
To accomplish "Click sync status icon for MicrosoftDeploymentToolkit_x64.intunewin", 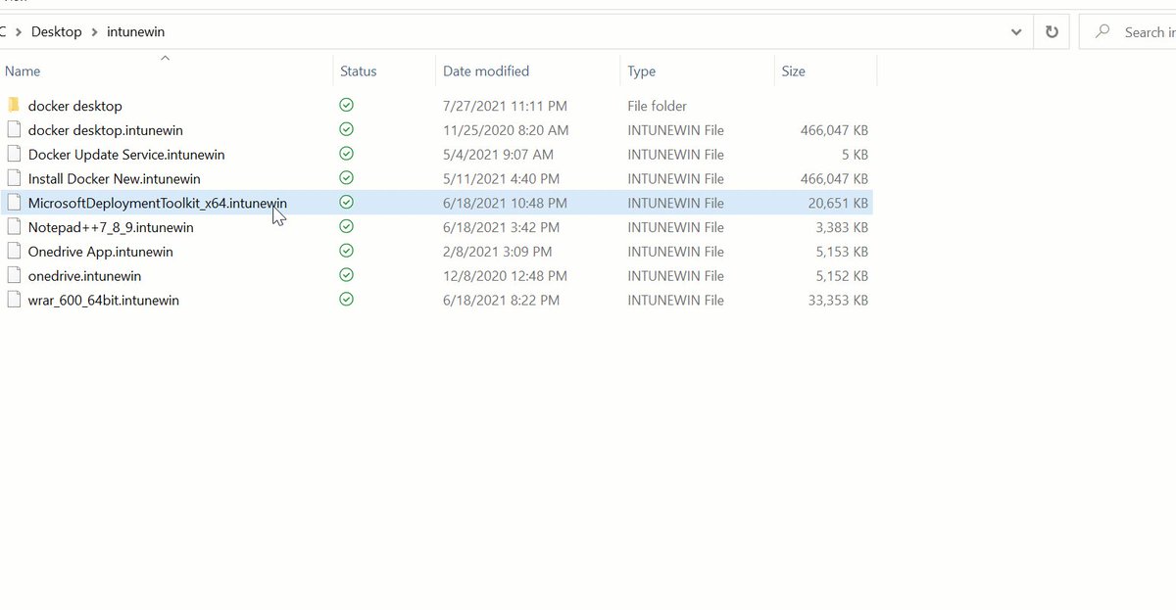I will 346,202.
